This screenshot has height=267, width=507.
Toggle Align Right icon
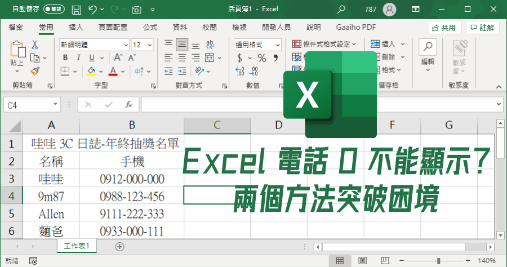click(195, 58)
